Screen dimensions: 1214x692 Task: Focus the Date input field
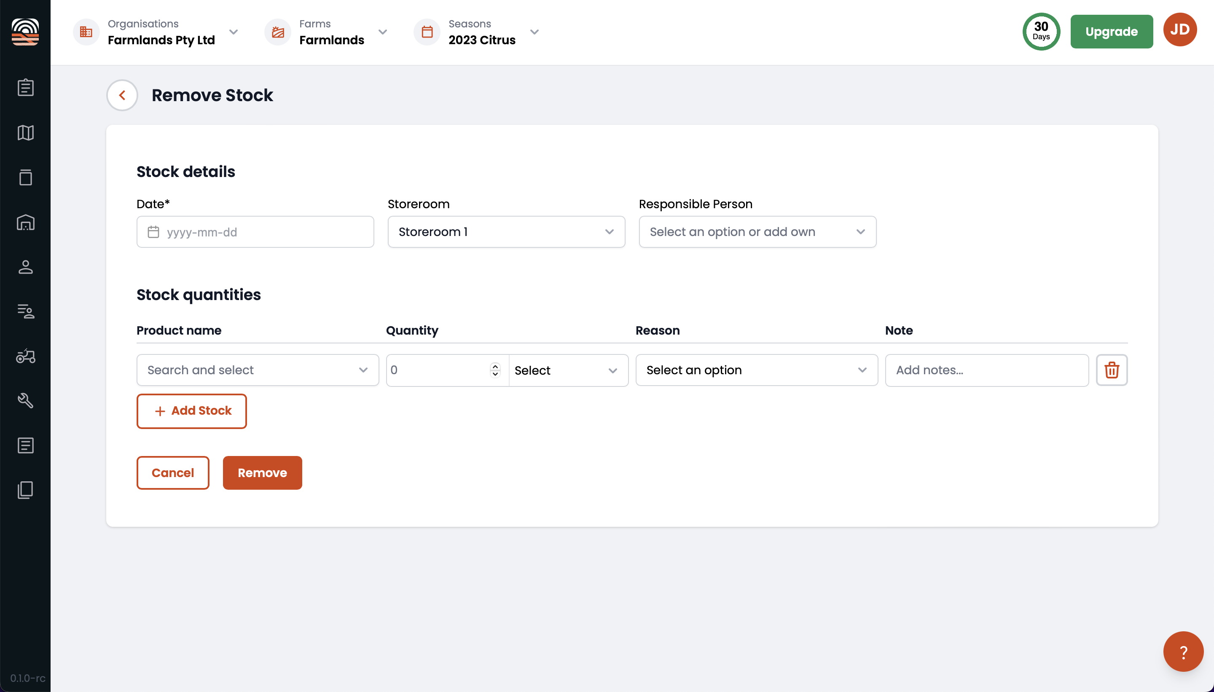click(x=255, y=232)
